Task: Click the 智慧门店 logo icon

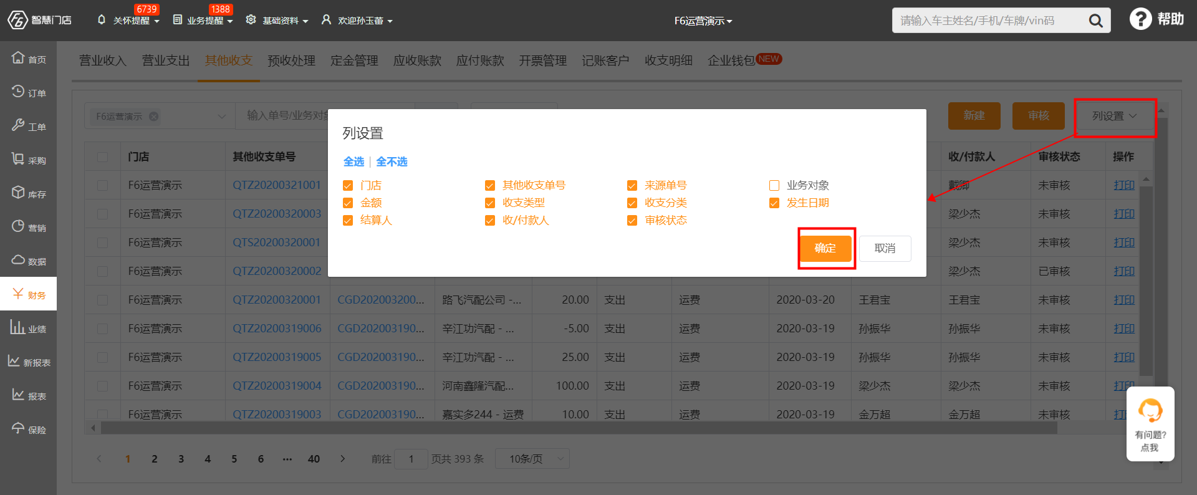Action: click(17, 20)
